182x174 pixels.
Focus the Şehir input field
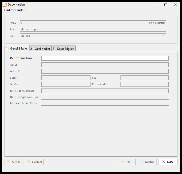pyautogui.click(x=66, y=78)
